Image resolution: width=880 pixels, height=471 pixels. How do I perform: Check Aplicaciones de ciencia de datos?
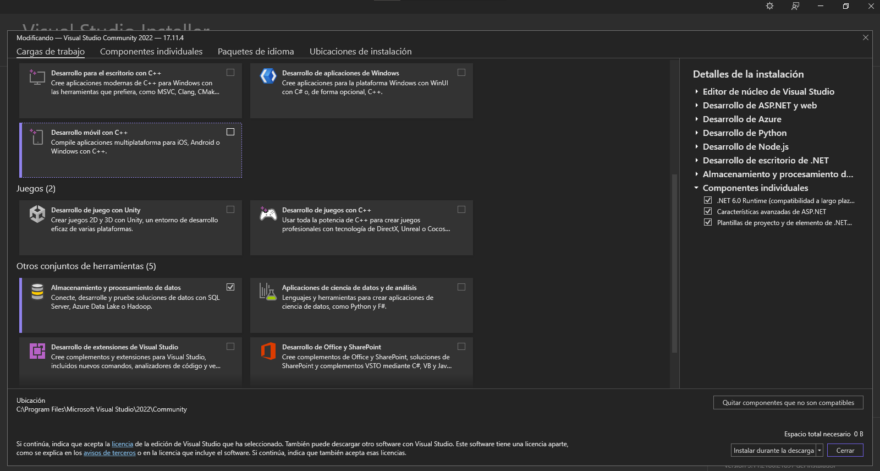[x=461, y=287]
